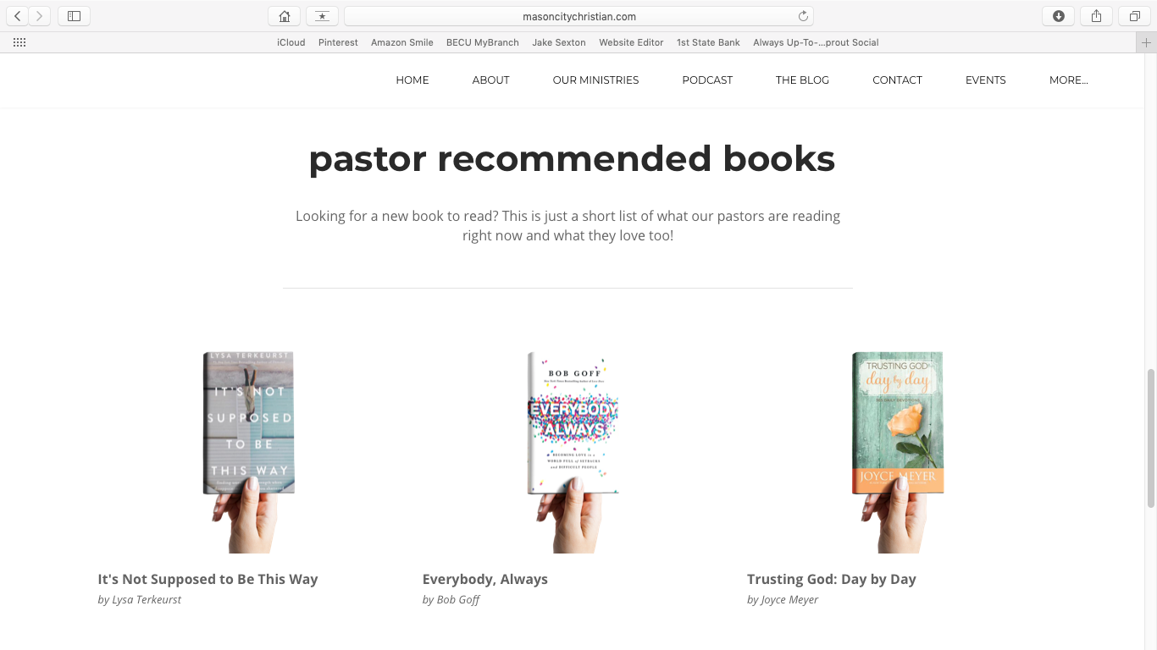Click the page vertical scrollbar thumb
Viewport: 1157px width, 650px height.
point(1151,438)
